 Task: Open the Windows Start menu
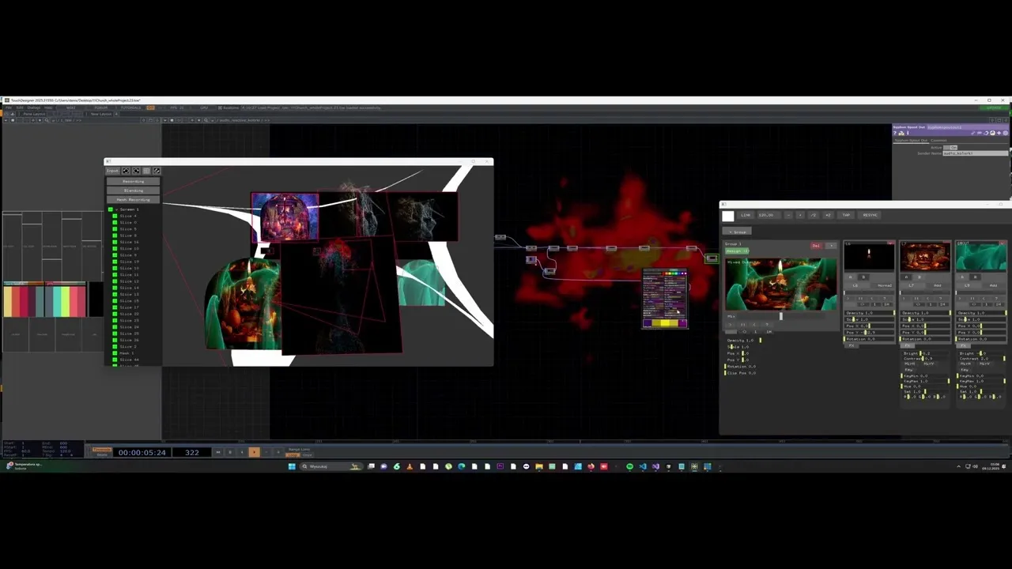coord(292,466)
